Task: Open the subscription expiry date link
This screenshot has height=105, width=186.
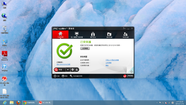Action: point(63,64)
